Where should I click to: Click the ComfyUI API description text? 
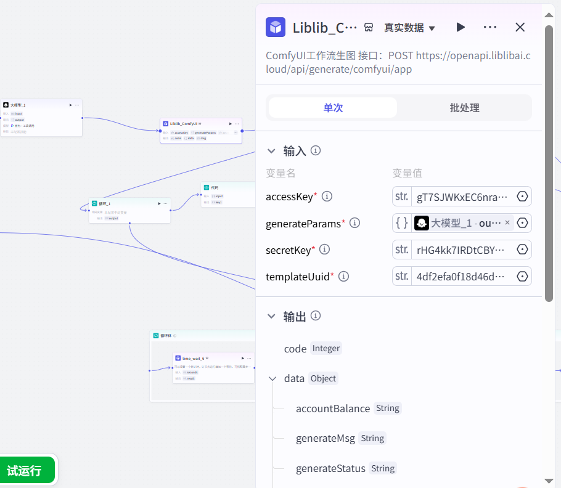coord(398,62)
